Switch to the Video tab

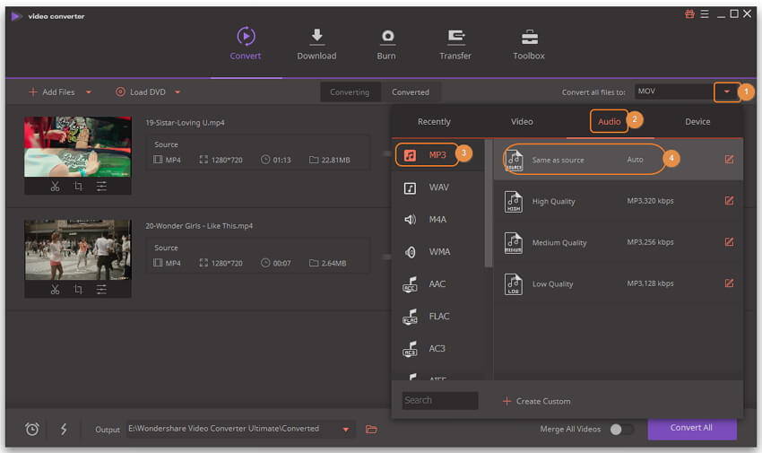point(522,121)
